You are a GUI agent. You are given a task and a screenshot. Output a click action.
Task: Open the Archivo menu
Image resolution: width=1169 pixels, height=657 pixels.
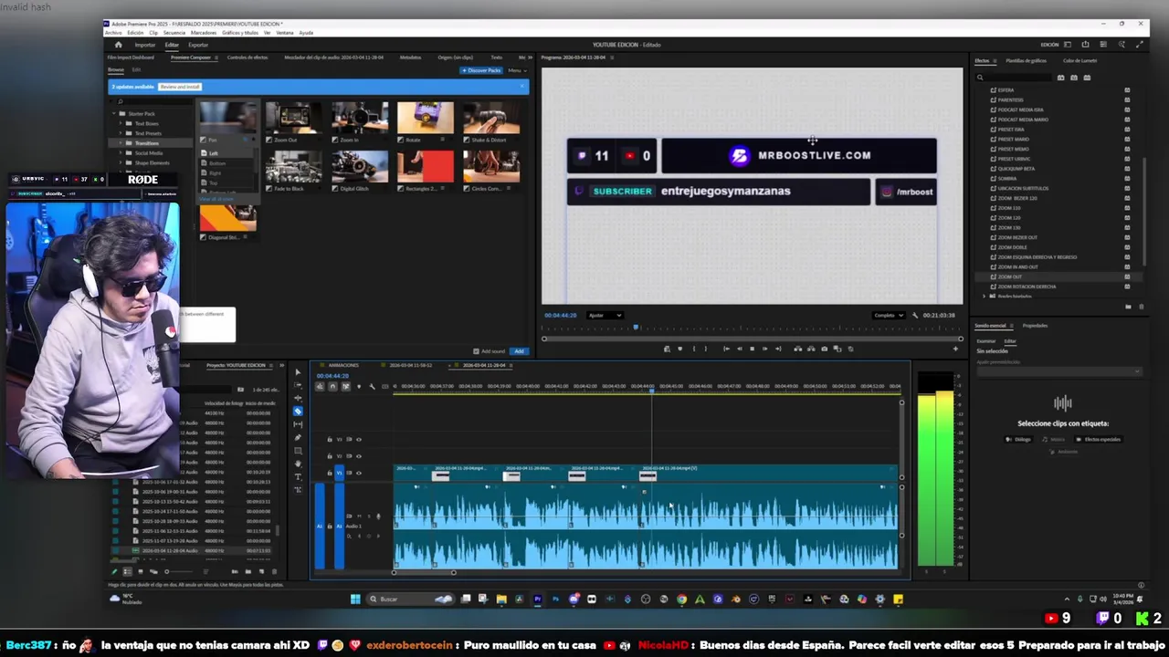coord(113,33)
